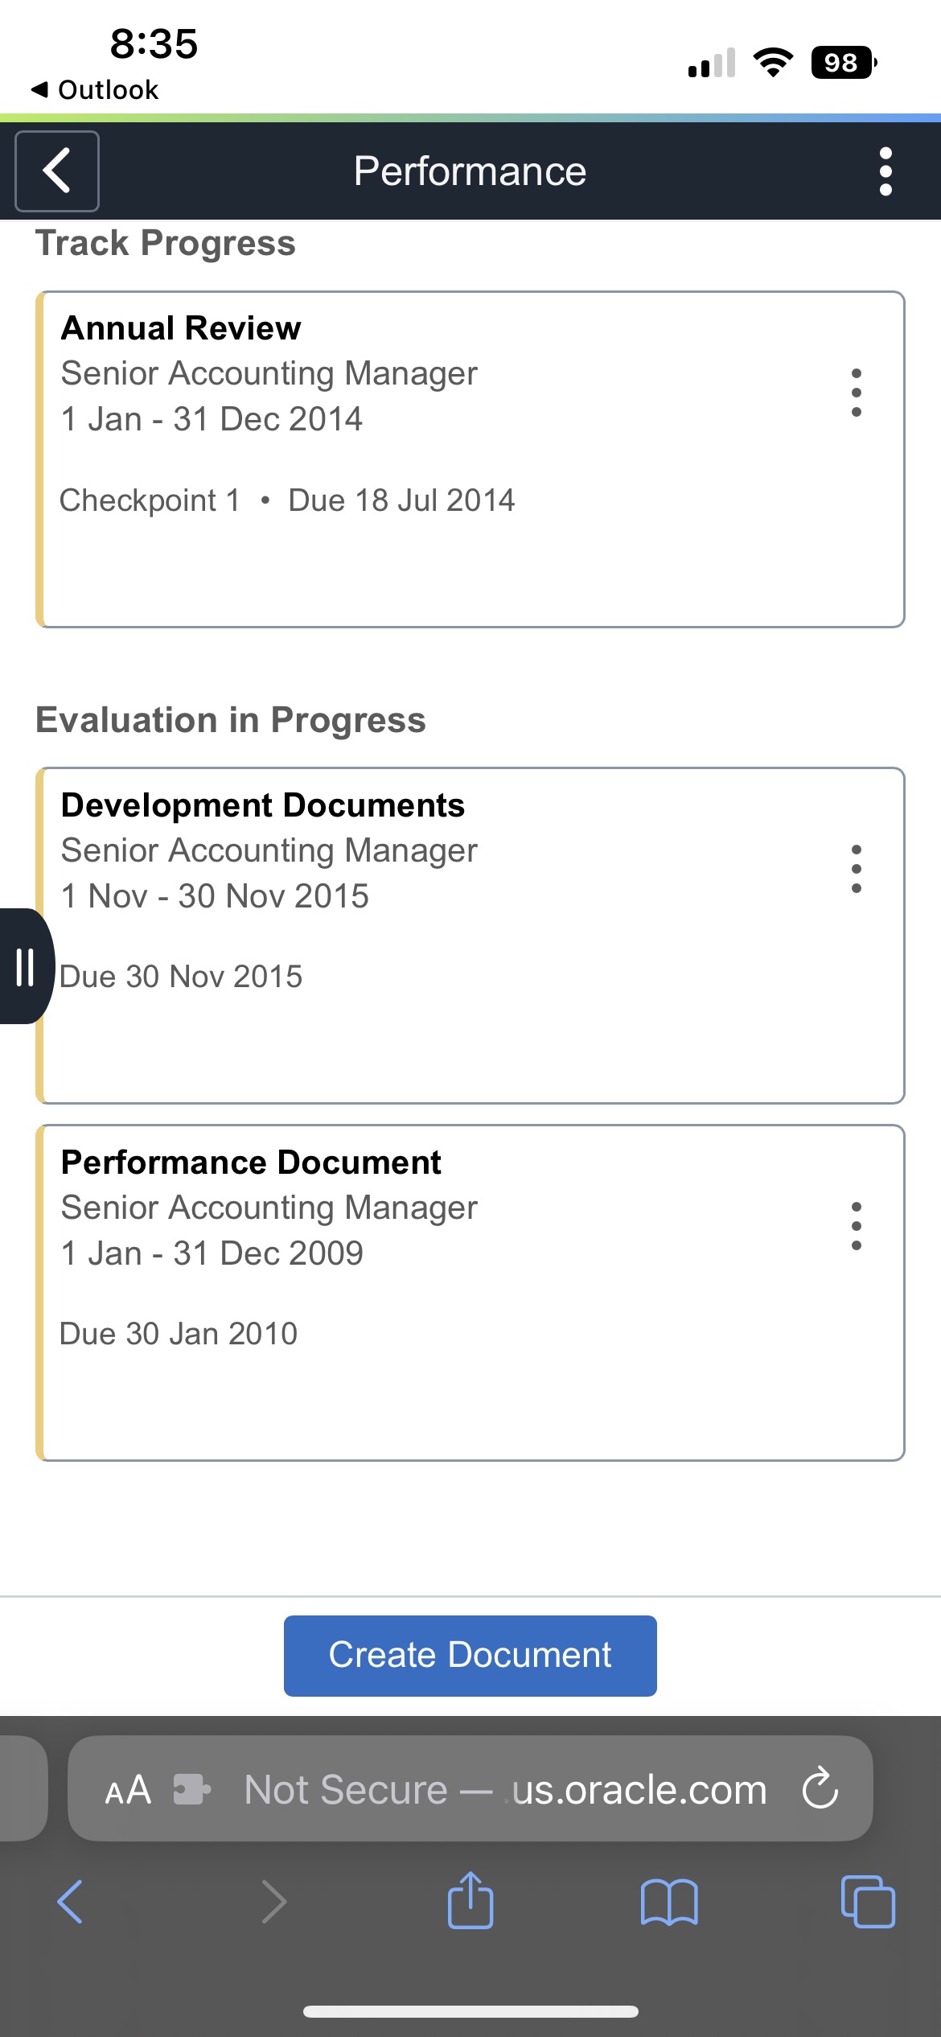Open Safari bookmarks
The height and width of the screenshot is (2037, 941).
coord(669,1902)
